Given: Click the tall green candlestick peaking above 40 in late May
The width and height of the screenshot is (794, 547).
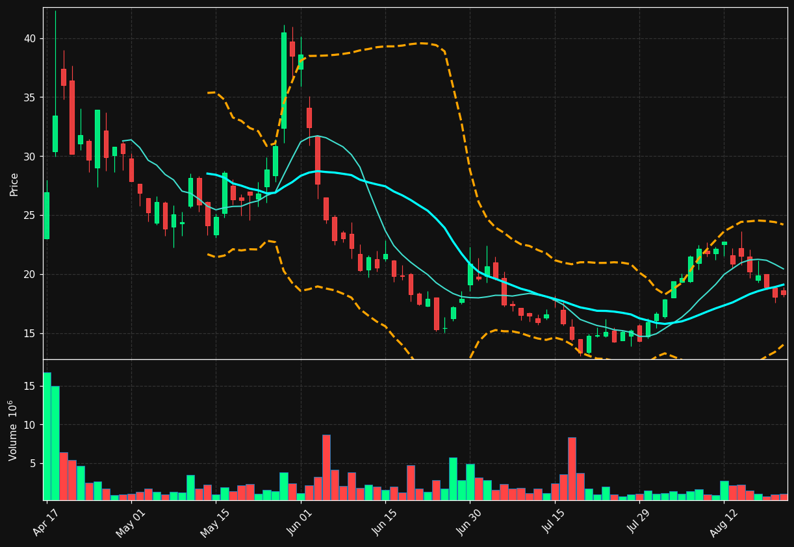Looking at the screenshot, I should pyautogui.click(x=284, y=81).
